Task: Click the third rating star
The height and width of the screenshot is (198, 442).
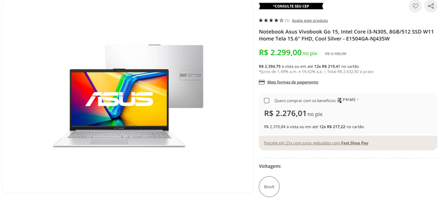Action: tap(271, 20)
